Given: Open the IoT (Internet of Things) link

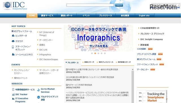Looking at the screenshot, I should (47, 34).
